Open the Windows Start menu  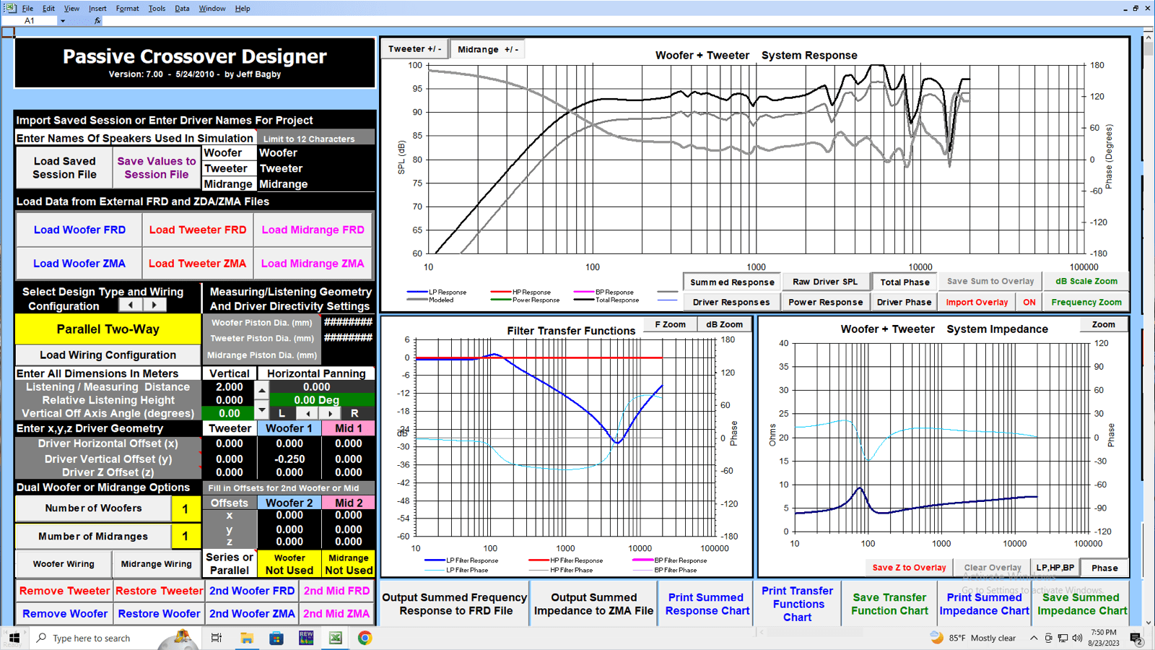point(14,638)
